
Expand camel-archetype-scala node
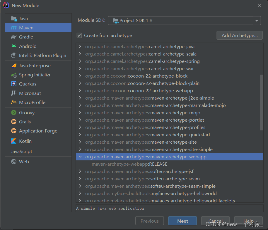[80, 54]
